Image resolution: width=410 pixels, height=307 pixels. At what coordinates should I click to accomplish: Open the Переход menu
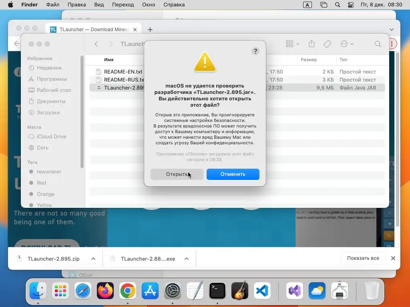[123, 5]
